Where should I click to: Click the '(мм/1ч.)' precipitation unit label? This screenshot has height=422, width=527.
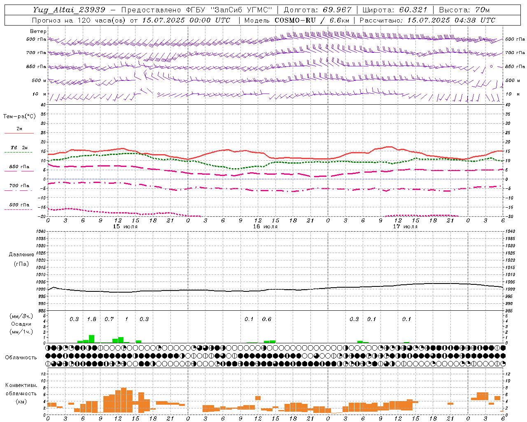pos(21,332)
